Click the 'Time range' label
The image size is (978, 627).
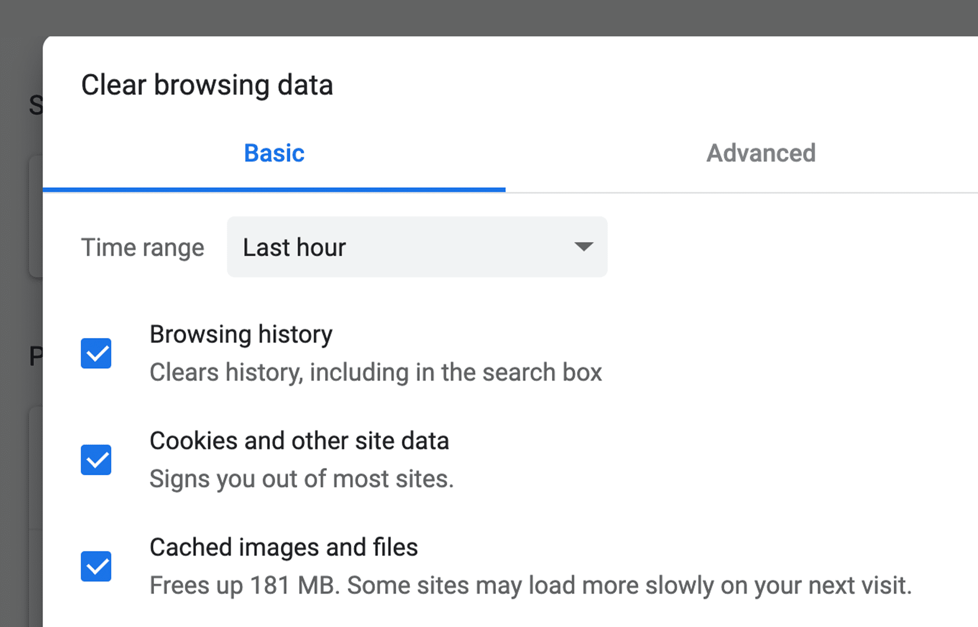coord(143,247)
